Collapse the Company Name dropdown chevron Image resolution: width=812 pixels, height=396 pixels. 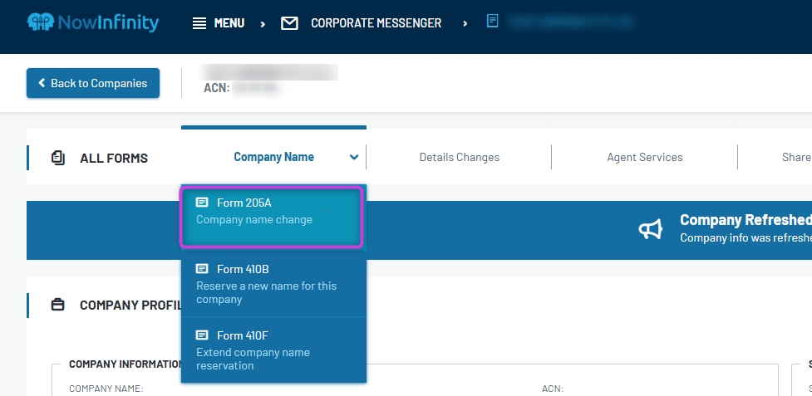coord(354,157)
